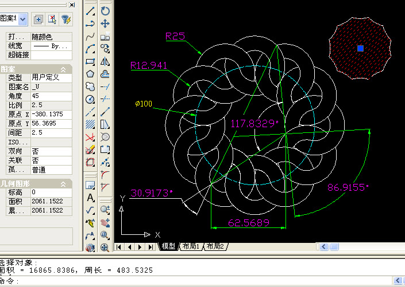Activate the Pan hand tool
405x287 pixels.
tap(105, 222)
